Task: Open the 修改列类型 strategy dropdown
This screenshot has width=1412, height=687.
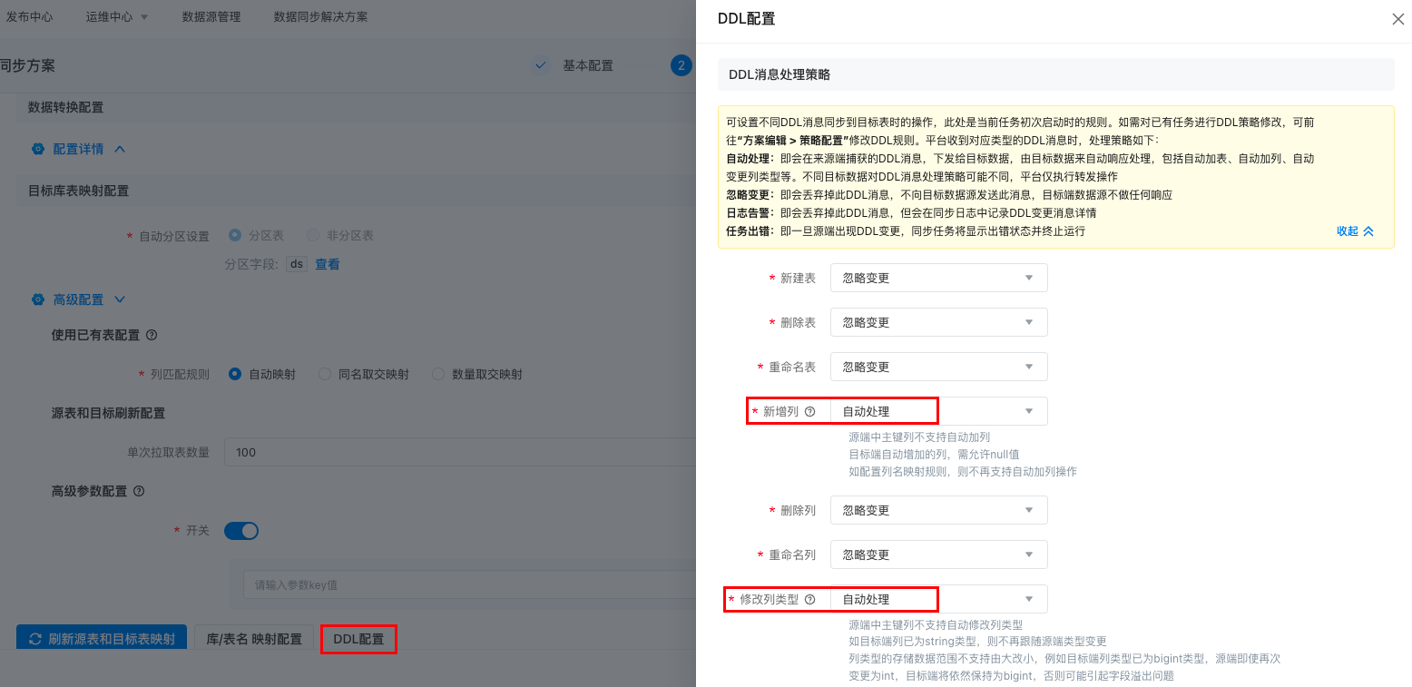Action: [939, 599]
